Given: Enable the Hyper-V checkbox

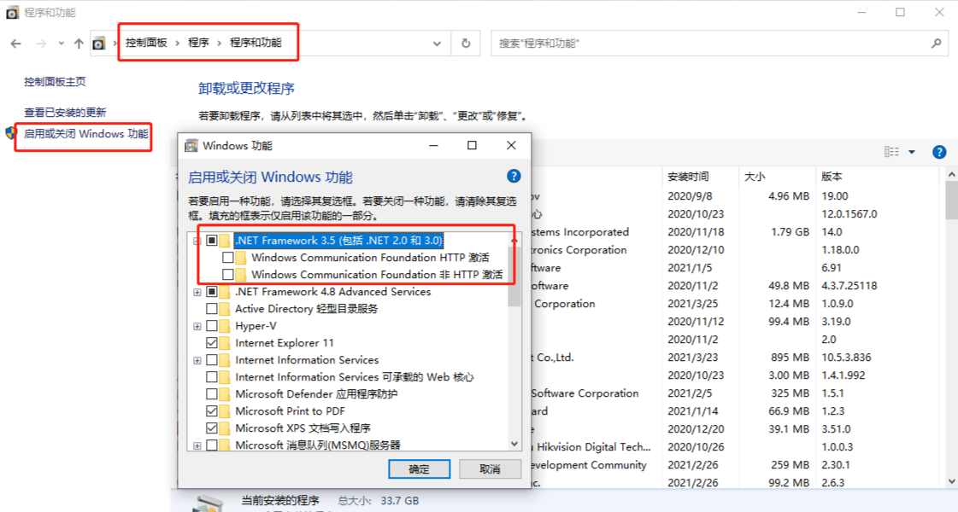Looking at the screenshot, I should (x=211, y=326).
